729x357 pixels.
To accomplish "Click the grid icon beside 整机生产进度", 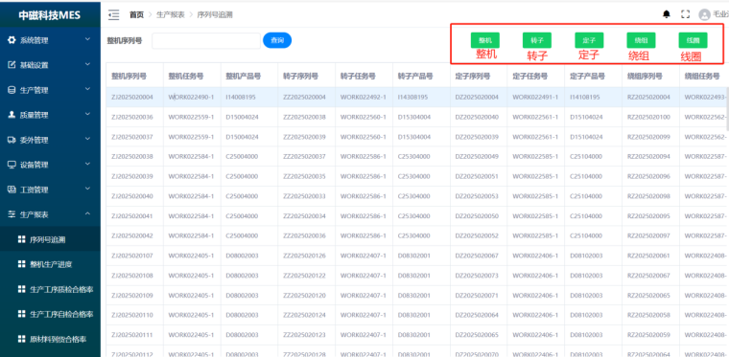I will coord(21,264).
